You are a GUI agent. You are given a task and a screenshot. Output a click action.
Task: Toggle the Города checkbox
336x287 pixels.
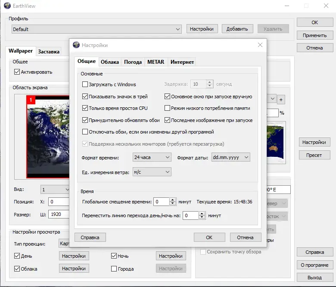pos(114,268)
